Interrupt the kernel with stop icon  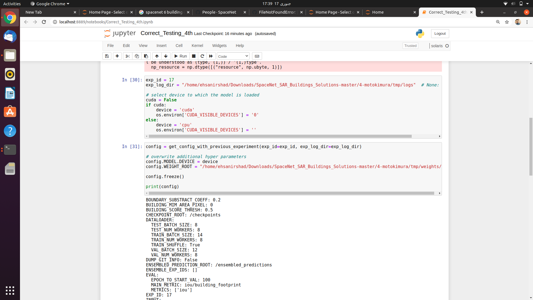point(194,56)
